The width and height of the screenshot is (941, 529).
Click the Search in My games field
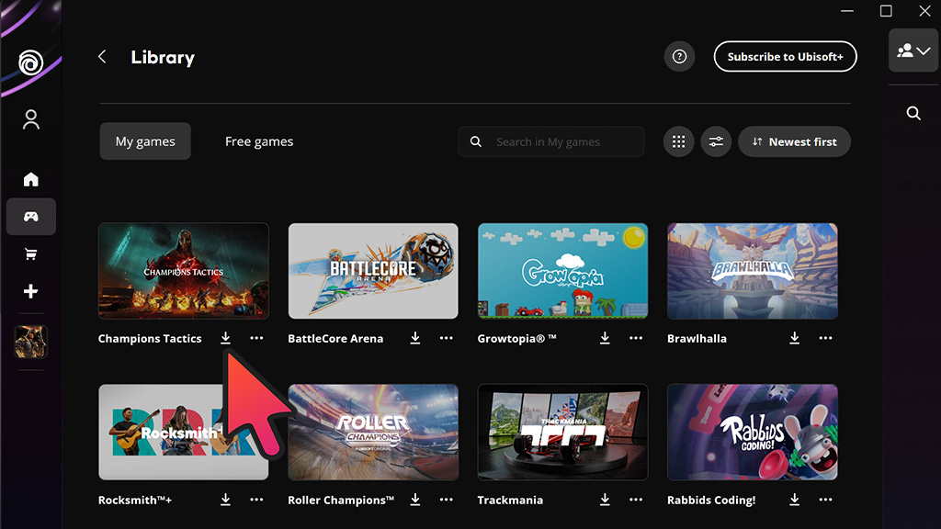(x=551, y=141)
